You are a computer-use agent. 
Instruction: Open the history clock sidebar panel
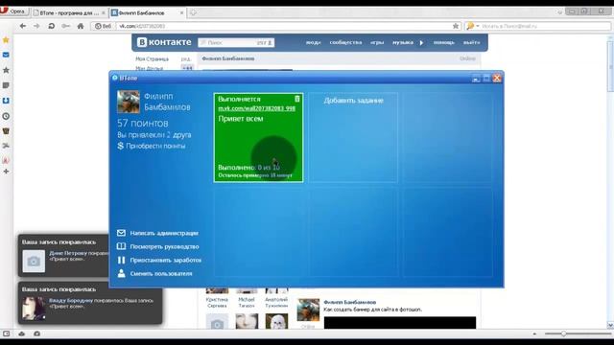point(6,116)
